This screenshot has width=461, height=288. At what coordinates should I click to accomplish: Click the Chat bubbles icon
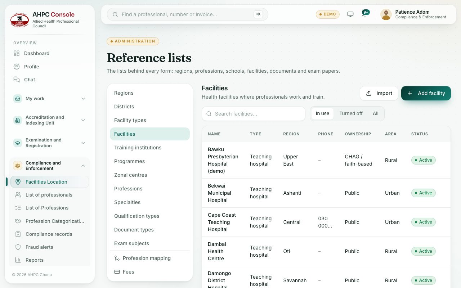point(17,80)
